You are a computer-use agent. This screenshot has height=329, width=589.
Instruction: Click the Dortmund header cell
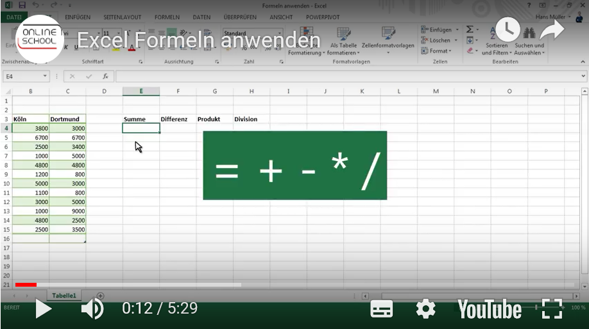(x=67, y=119)
